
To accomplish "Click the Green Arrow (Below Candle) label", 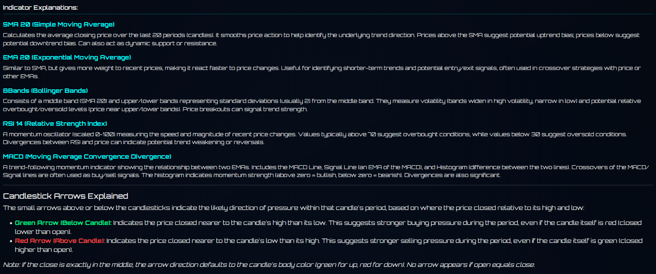I will [63, 223].
